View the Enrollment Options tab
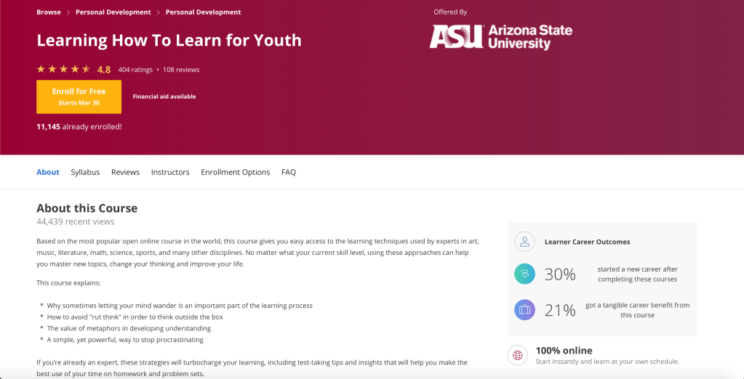 click(x=235, y=172)
